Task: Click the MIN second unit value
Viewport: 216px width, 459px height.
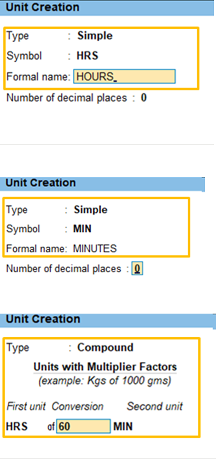Action: [x=123, y=427]
